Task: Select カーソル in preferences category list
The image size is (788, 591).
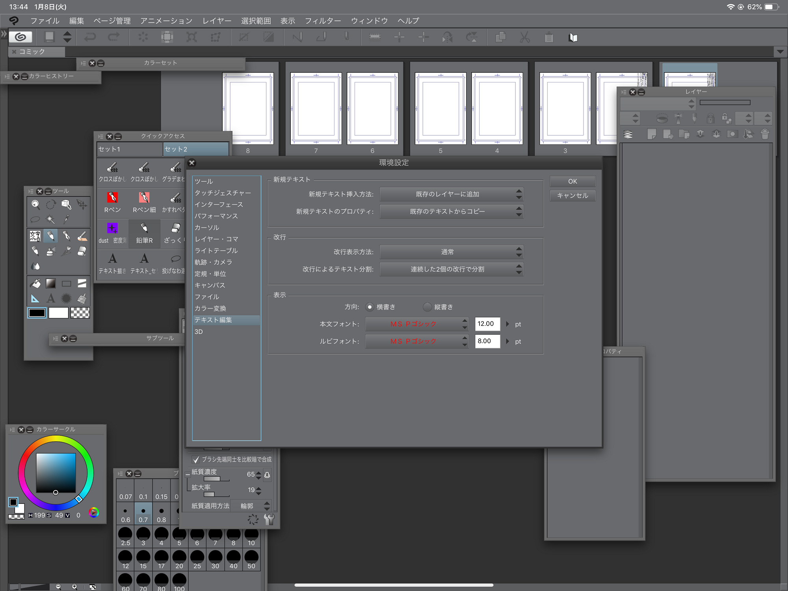Action: (207, 227)
